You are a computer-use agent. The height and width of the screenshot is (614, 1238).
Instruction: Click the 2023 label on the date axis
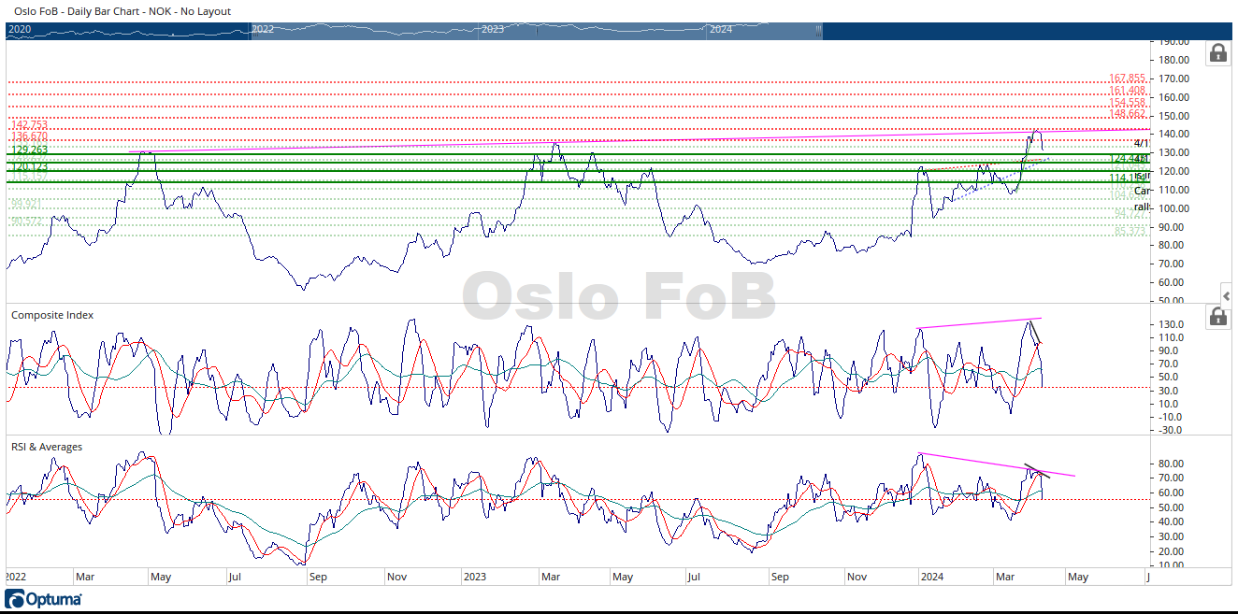click(x=476, y=578)
